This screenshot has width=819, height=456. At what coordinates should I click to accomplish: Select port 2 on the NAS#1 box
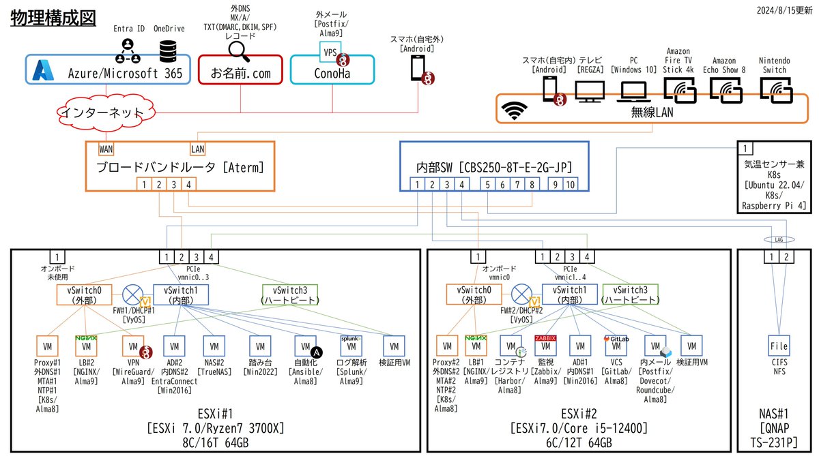click(x=787, y=258)
